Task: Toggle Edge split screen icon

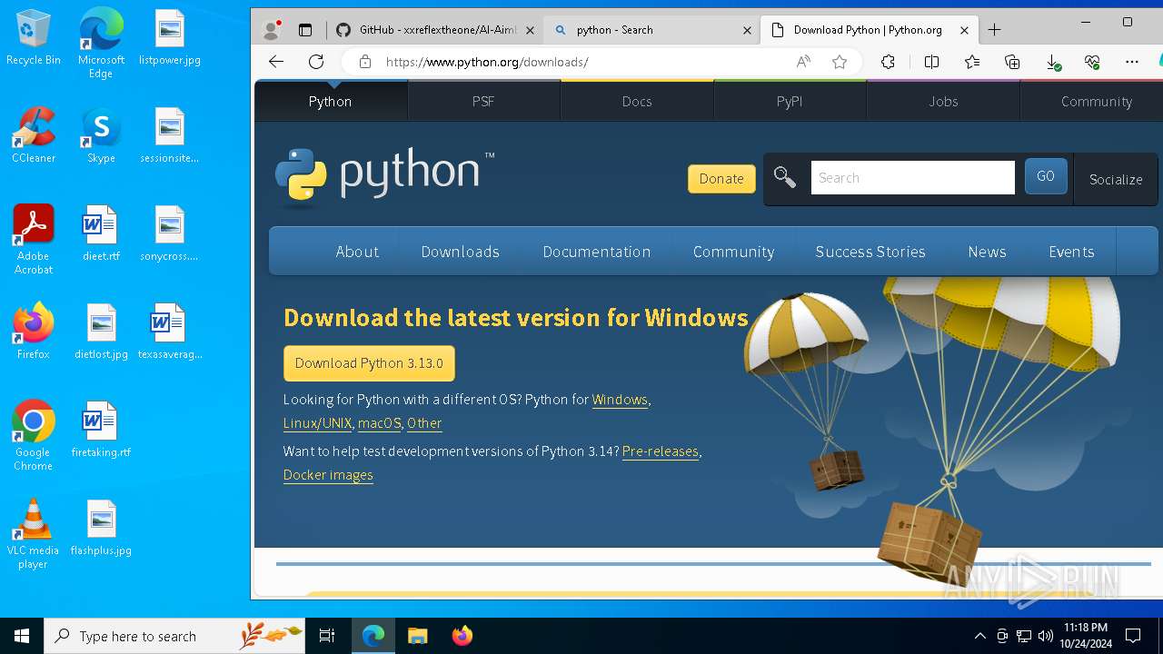Action: pos(931,62)
